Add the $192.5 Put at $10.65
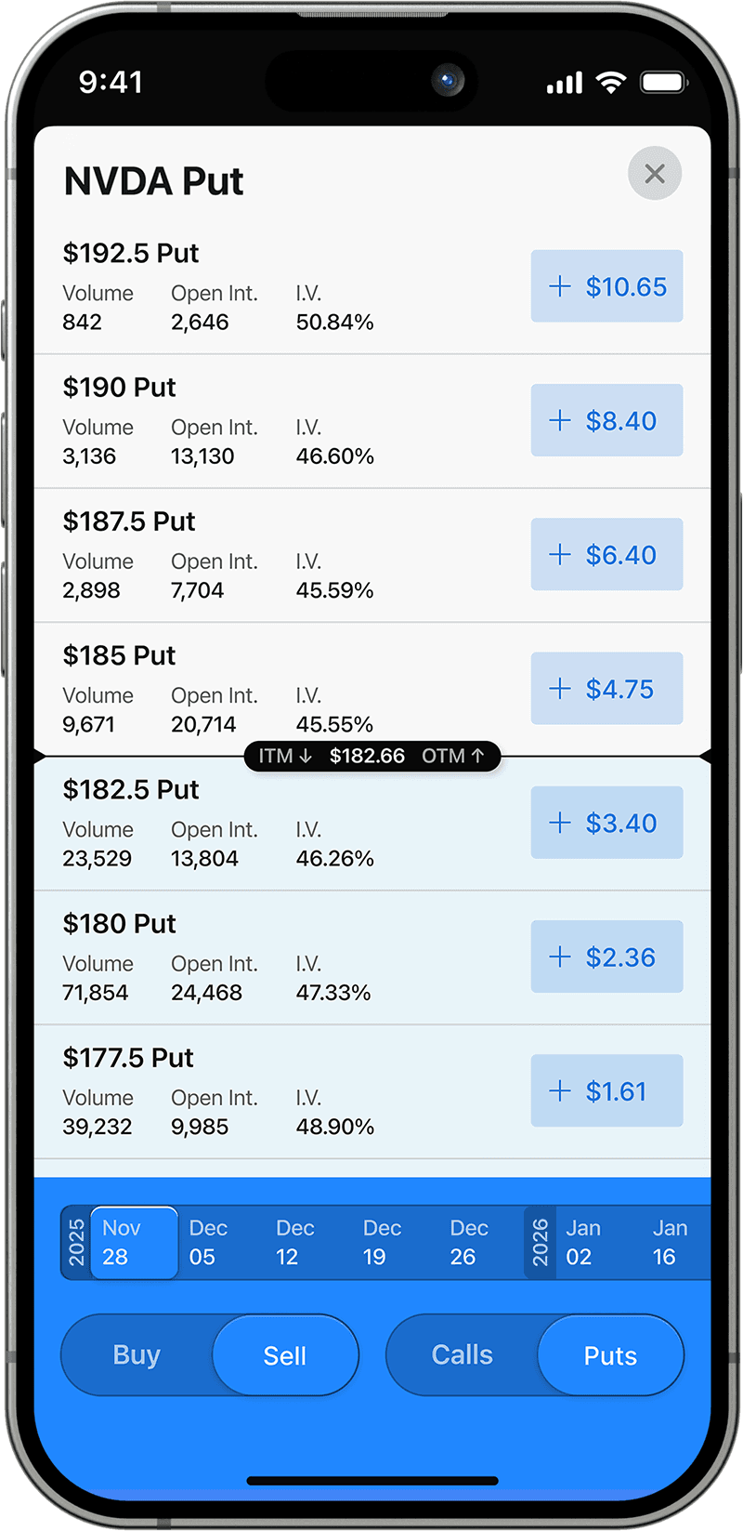This screenshot has height=1531, width=743. (x=606, y=286)
